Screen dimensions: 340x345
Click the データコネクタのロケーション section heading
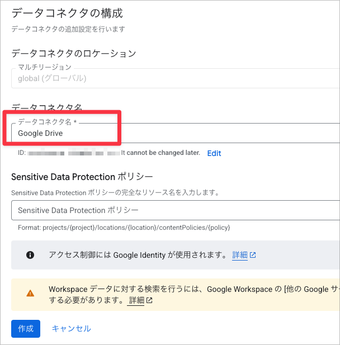pyautogui.click(x=74, y=54)
